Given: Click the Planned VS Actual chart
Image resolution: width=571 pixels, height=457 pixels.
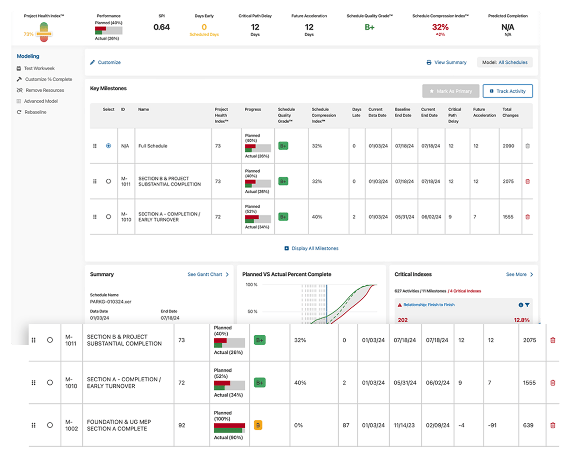Looking at the screenshot, I should [x=311, y=303].
